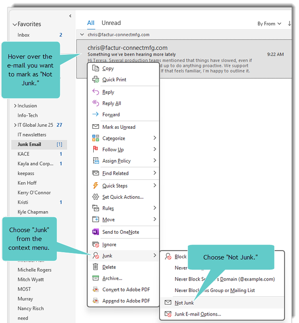
Task: Click the Ignore icon in menu
Action: point(96,245)
